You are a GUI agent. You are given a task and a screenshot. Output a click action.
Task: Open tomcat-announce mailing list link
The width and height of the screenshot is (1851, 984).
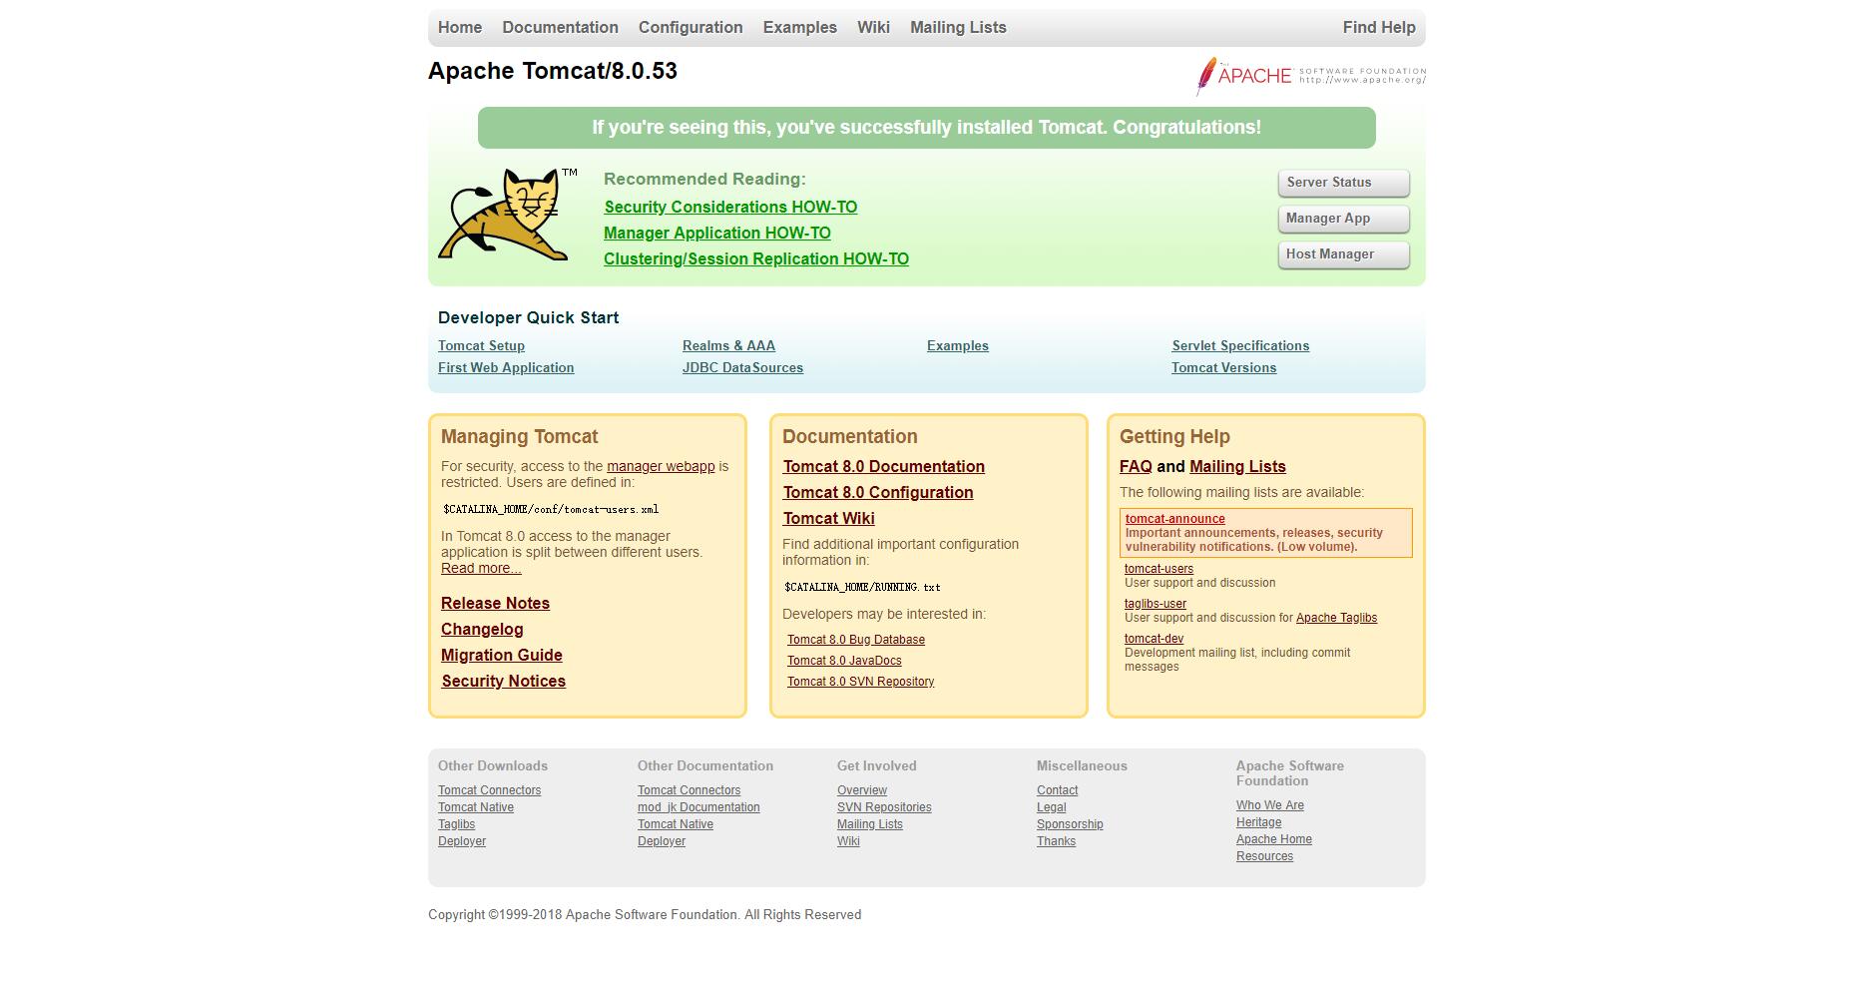1175,519
